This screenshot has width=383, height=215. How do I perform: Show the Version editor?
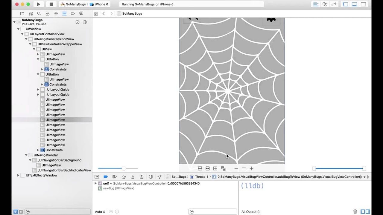click(x=334, y=4)
